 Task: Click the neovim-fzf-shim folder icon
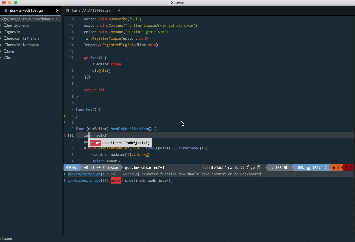tap(6, 38)
